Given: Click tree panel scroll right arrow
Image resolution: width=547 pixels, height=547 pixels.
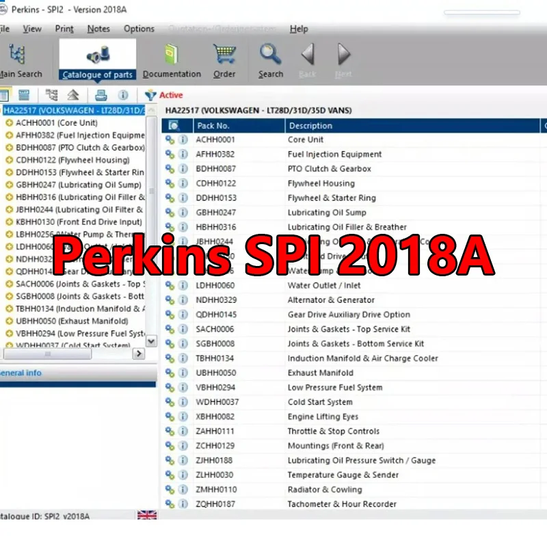Looking at the screenshot, I should click(x=139, y=353).
